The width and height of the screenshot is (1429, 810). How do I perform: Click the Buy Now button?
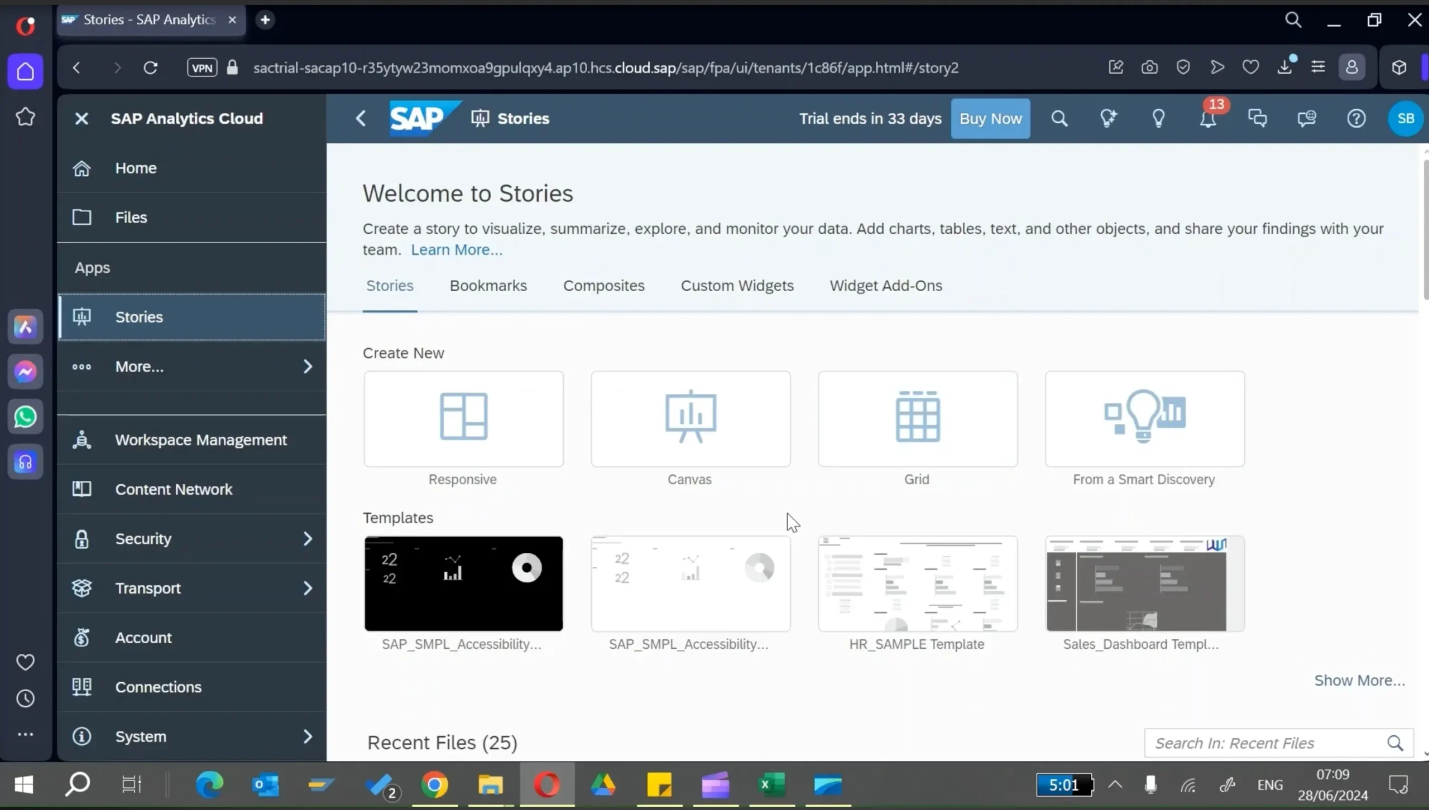(x=990, y=118)
